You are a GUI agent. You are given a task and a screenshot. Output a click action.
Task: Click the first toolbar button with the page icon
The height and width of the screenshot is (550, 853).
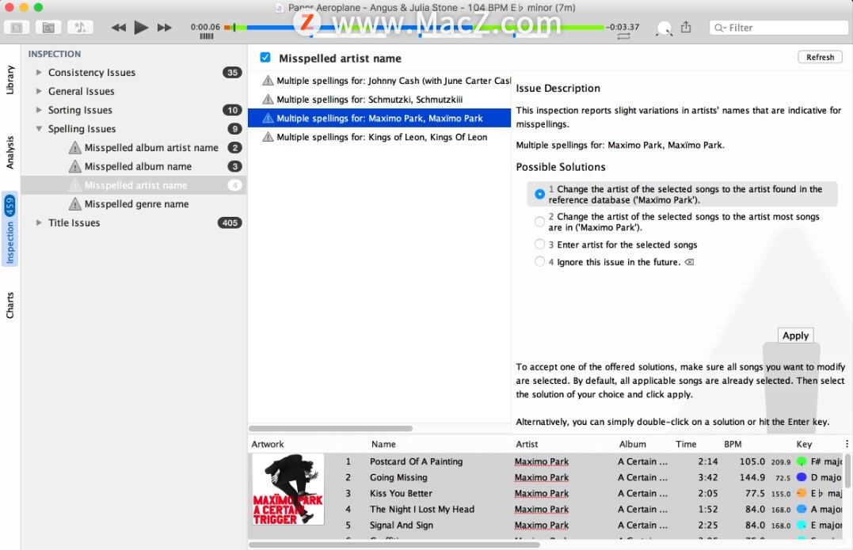[x=17, y=27]
